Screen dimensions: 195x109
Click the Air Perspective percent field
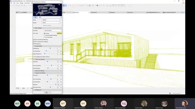click(x=58, y=51)
